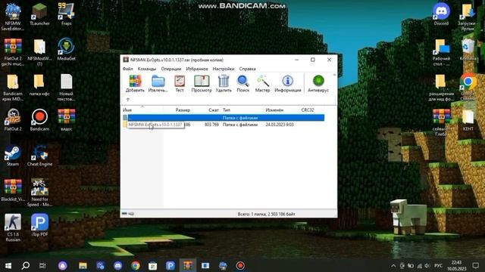
Task: Open the Справка menu
Action: 248,69
